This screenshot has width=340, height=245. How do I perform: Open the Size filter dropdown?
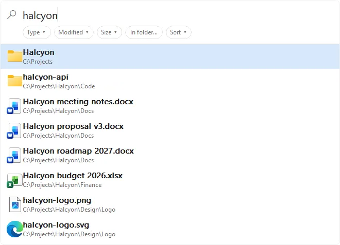point(109,32)
